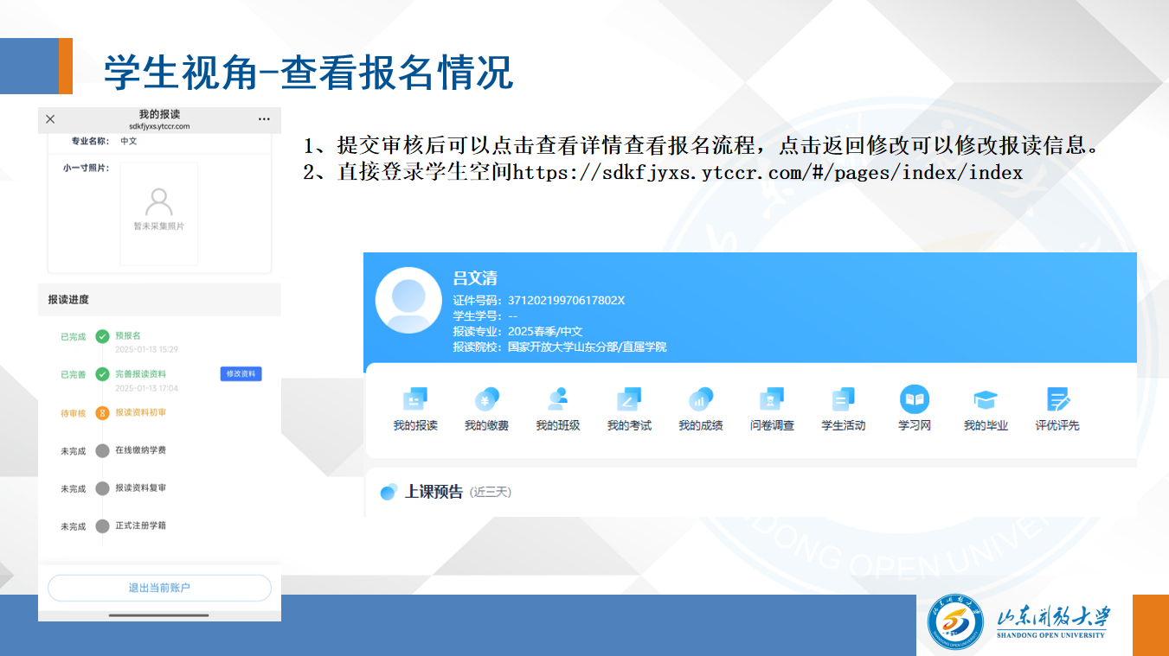Click 评优评先 awards icon
1169x656 pixels.
coord(1057,400)
